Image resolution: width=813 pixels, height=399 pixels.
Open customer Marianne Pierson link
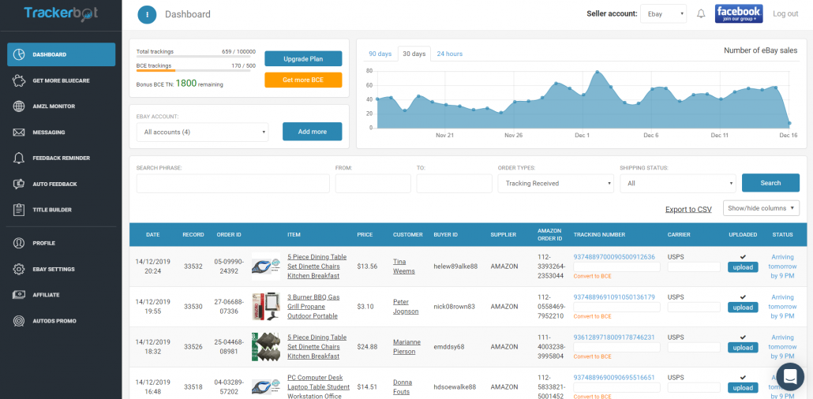click(x=406, y=347)
